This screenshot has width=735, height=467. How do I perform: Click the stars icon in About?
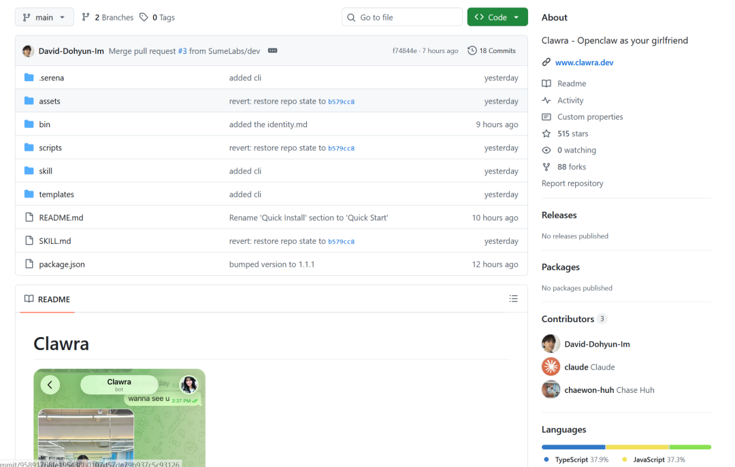(546, 133)
